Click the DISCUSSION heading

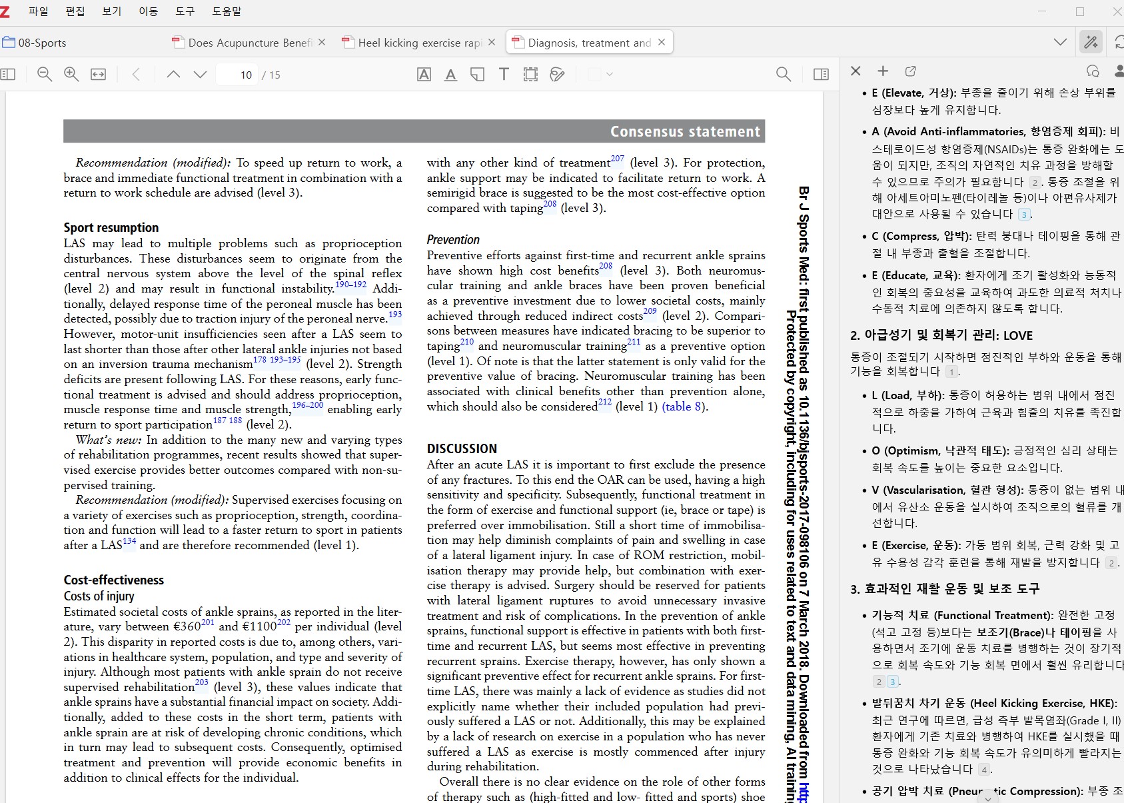coord(462,448)
